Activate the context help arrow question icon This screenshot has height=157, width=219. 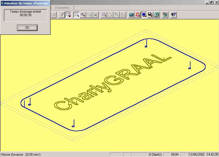point(174,15)
